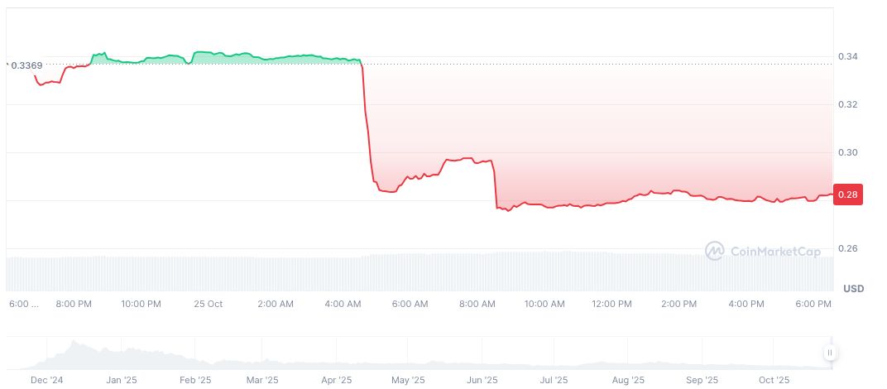Image resolution: width=887 pixels, height=389 pixels.
Task: Select the 6:00 PM time axis mark
Action: [x=814, y=304]
